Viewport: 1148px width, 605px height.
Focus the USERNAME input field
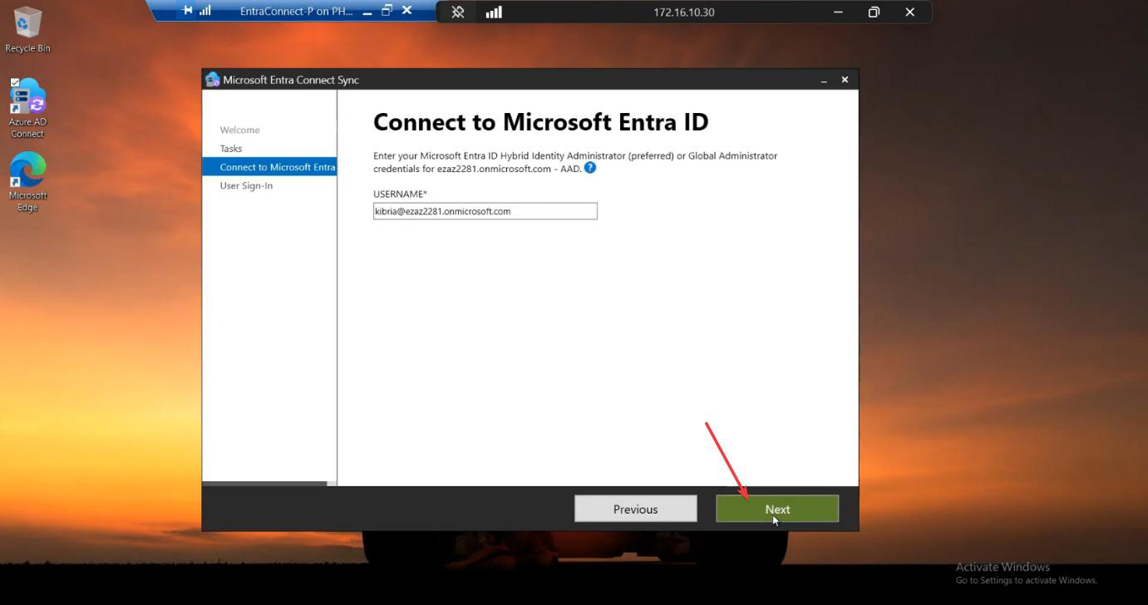click(x=485, y=211)
